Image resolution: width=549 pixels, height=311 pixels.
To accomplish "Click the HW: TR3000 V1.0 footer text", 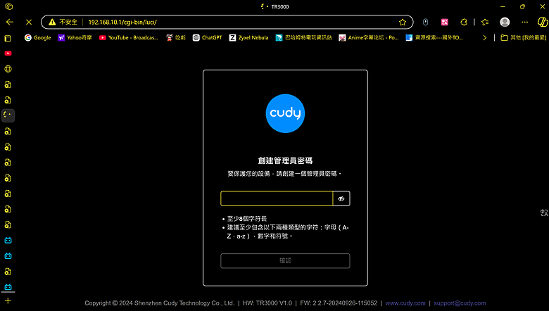I will [267, 303].
